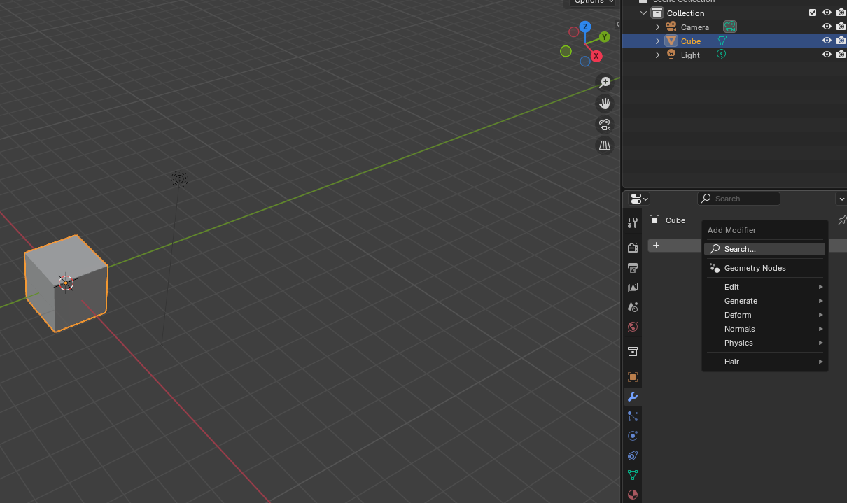
Task: Open the Properties editor type dropdown
Action: pos(639,199)
